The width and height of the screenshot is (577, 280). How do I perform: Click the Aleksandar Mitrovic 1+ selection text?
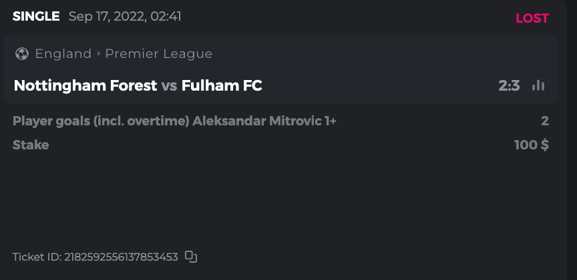(265, 121)
